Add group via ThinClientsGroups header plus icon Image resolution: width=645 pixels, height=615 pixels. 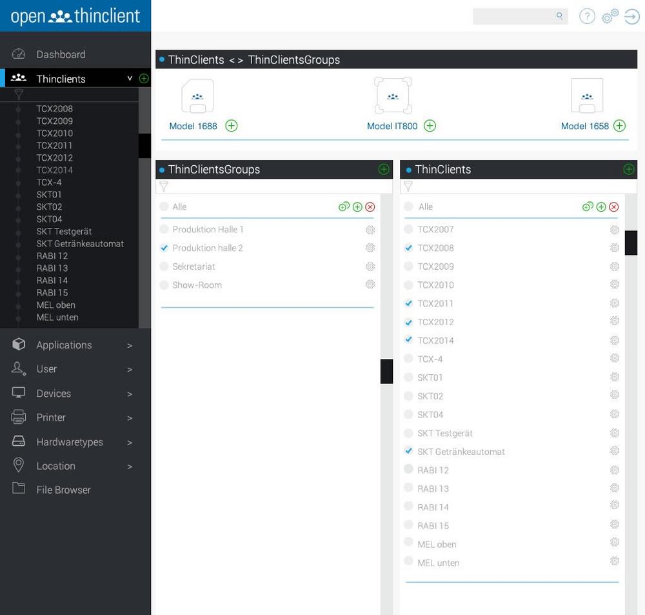[384, 169]
